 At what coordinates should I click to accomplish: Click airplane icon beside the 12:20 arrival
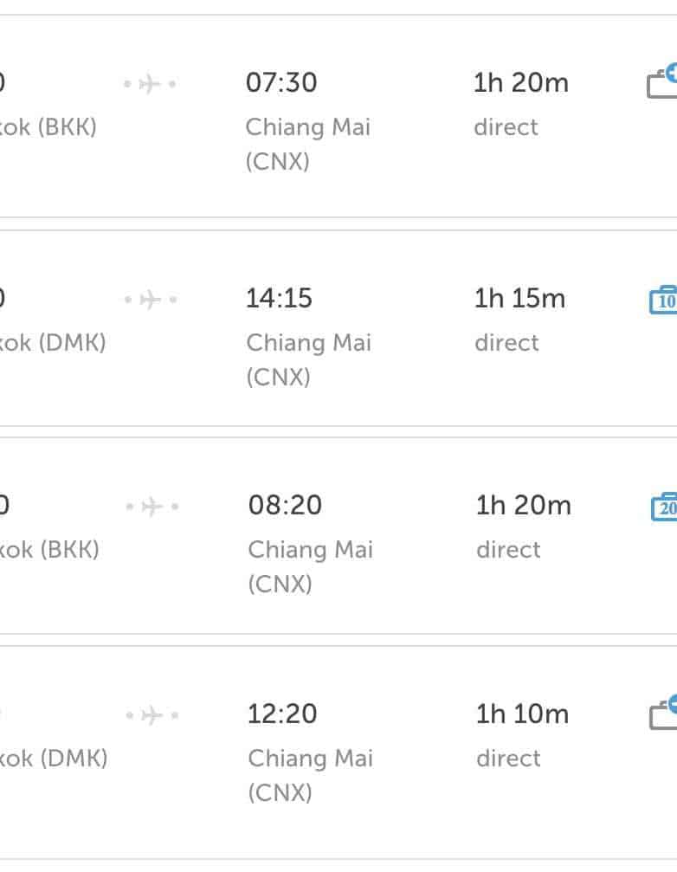152,715
